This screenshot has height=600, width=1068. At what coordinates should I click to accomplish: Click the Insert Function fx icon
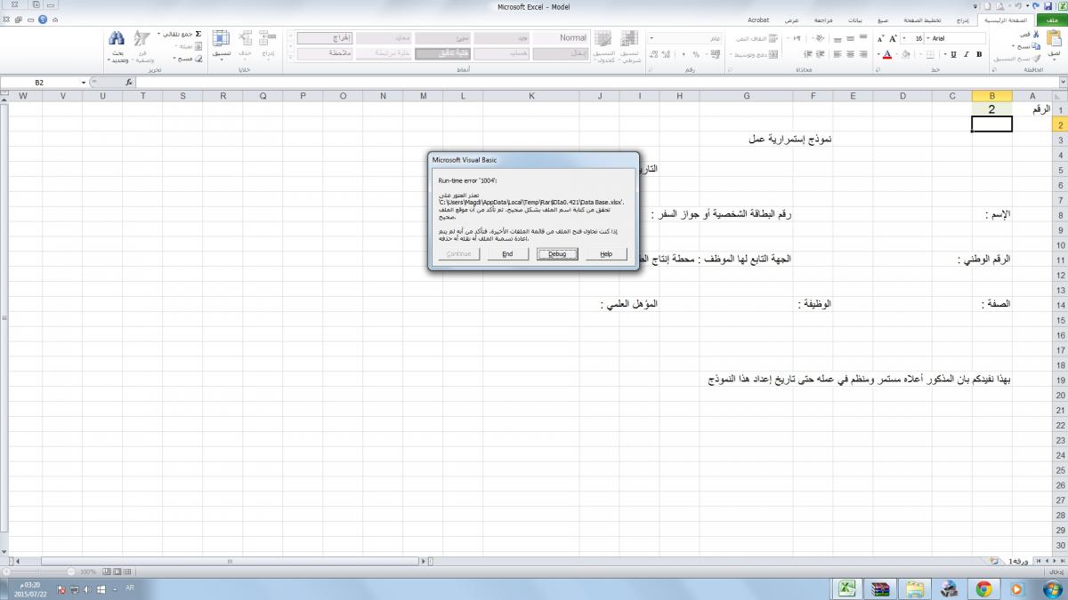(128, 83)
